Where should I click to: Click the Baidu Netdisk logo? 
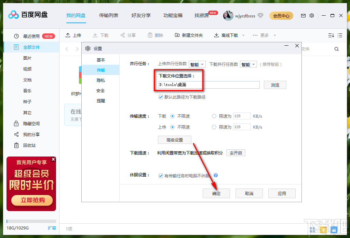point(13,15)
